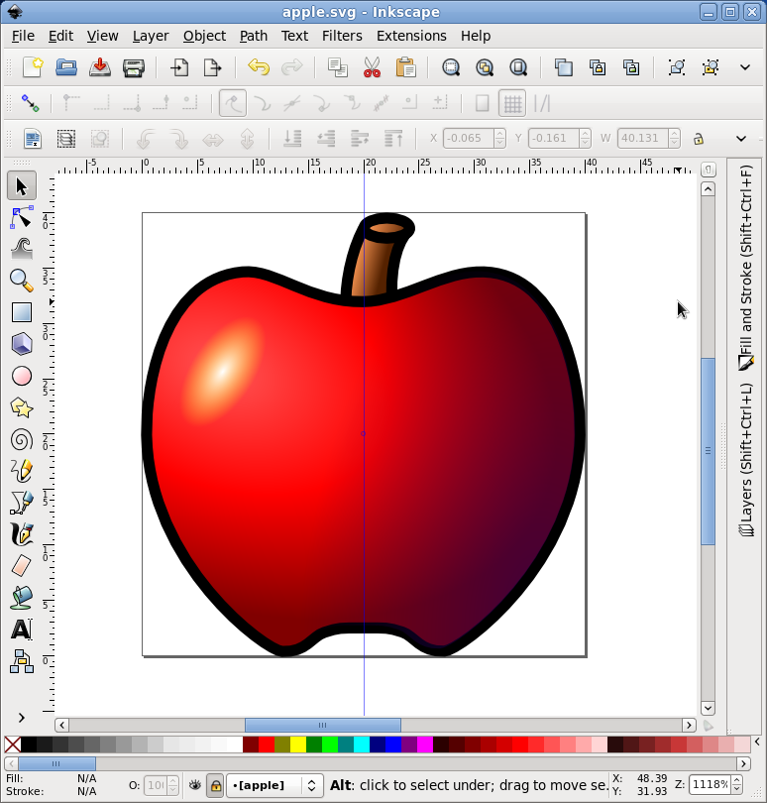Select the Eraser tool
This screenshot has width=767, height=803.
(x=21, y=566)
